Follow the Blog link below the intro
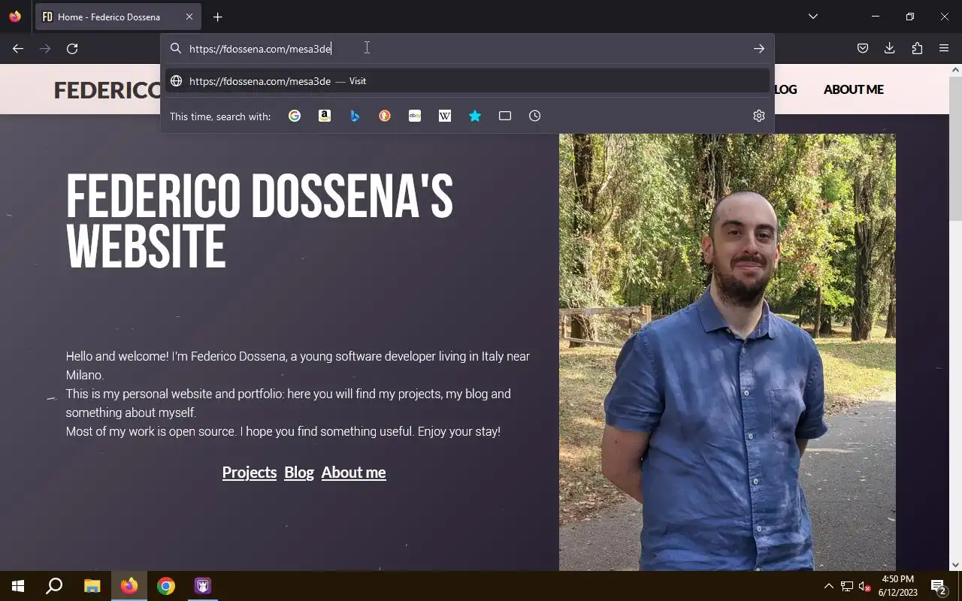 pyautogui.click(x=299, y=473)
